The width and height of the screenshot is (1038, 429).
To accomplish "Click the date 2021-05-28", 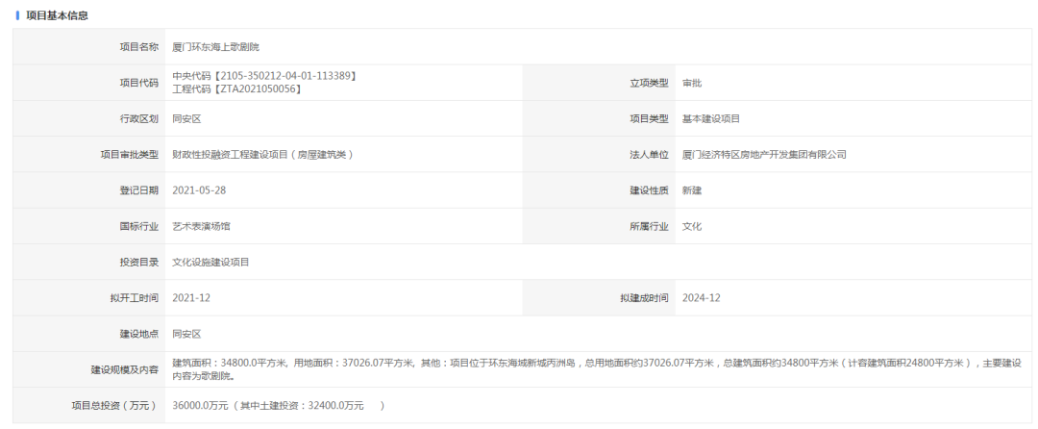I will [199, 190].
